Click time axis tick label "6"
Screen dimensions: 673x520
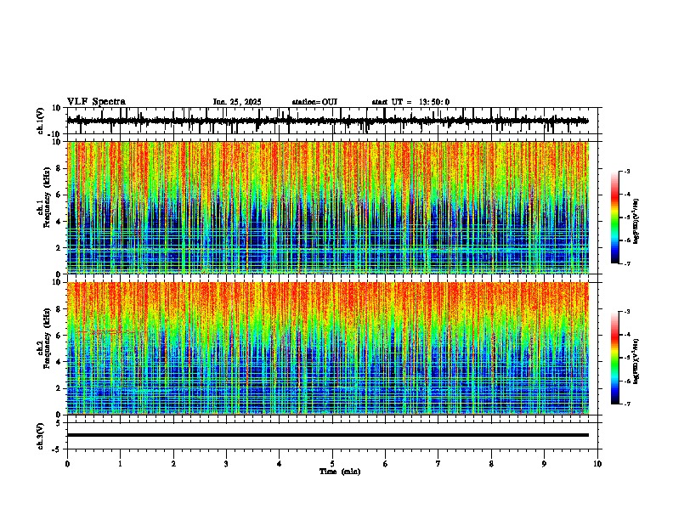click(x=386, y=464)
